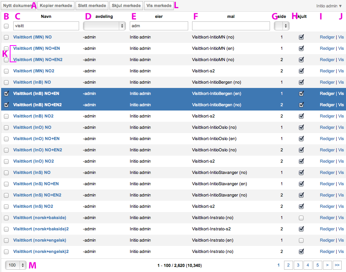Open the Visittkort (InO) NO document link

coord(32,128)
